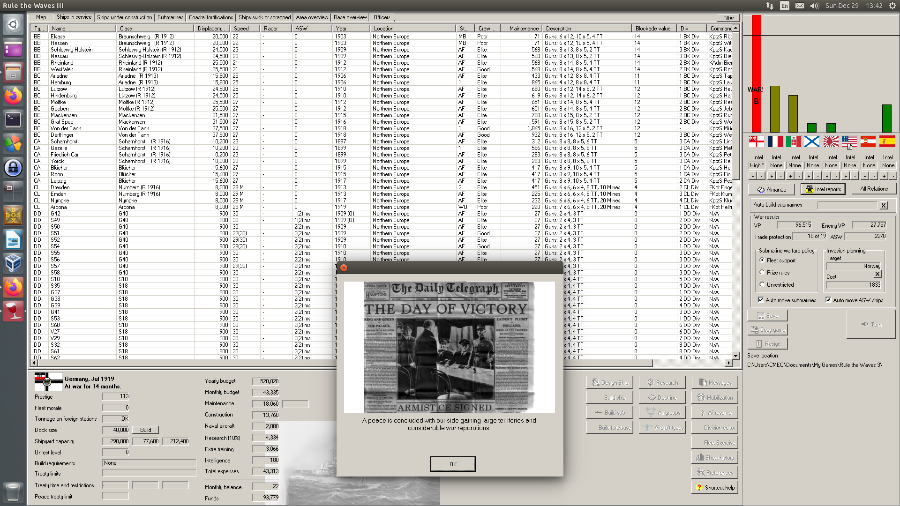The width and height of the screenshot is (900, 506).
Task: Open Intel reports
Action: (x=823, y=189)
